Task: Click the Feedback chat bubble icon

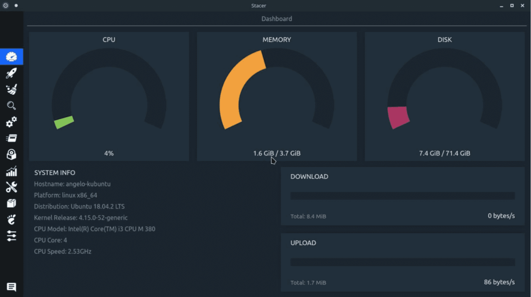Action: [x=11, y=287]
